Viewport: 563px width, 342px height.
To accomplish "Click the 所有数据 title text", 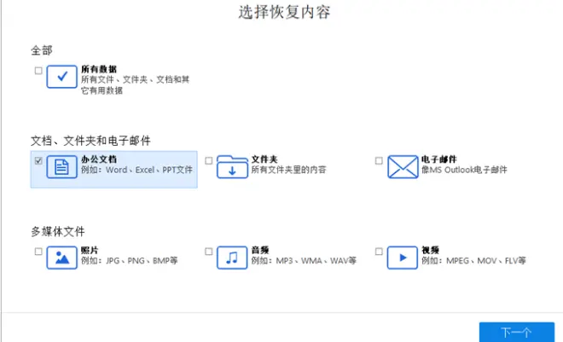I will tap(99, 69).
